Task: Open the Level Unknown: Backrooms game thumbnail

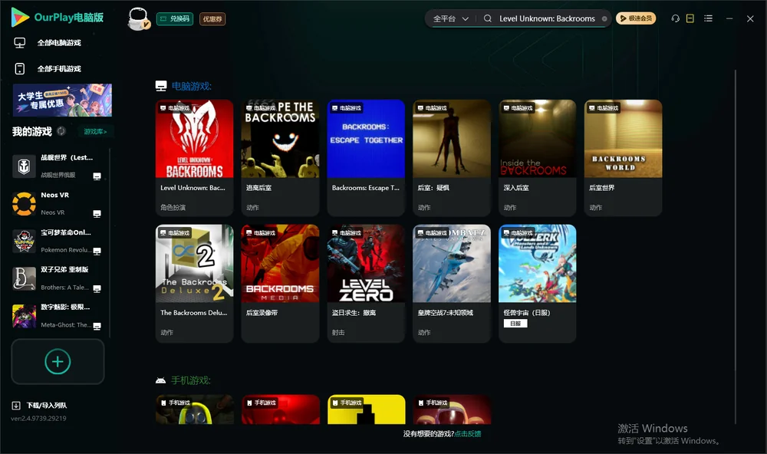Action: point(194,139)
